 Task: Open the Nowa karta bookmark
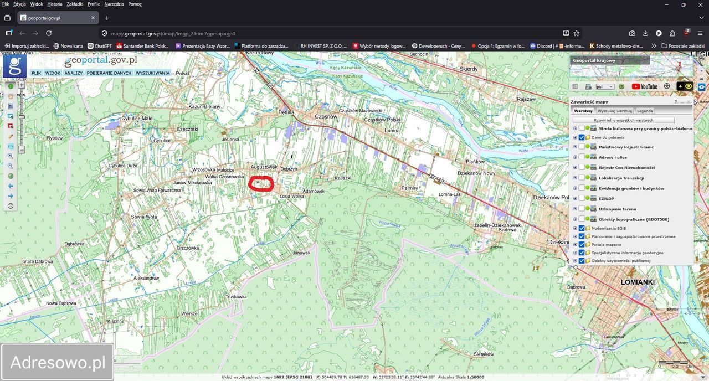68,46
